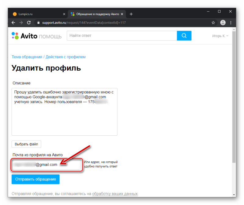Close the Chrome browser window
Viewport: 244px width, 205px height.
(x=231, y=11)
